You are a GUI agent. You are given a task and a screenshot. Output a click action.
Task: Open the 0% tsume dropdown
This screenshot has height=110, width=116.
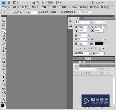pos(88,36)
